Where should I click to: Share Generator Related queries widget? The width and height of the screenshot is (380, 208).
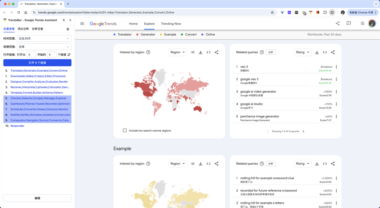point(333,52)
